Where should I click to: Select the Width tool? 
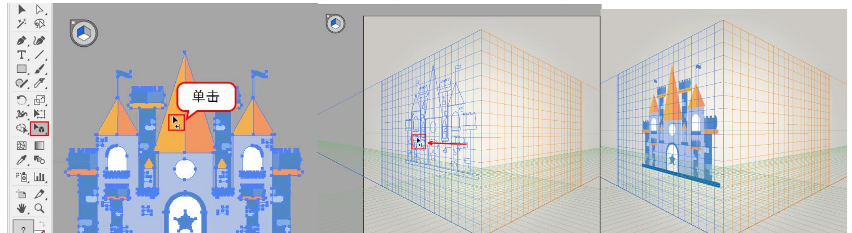21,114
